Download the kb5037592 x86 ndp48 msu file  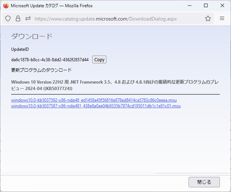pyautogui.click(x=94, y=100)
